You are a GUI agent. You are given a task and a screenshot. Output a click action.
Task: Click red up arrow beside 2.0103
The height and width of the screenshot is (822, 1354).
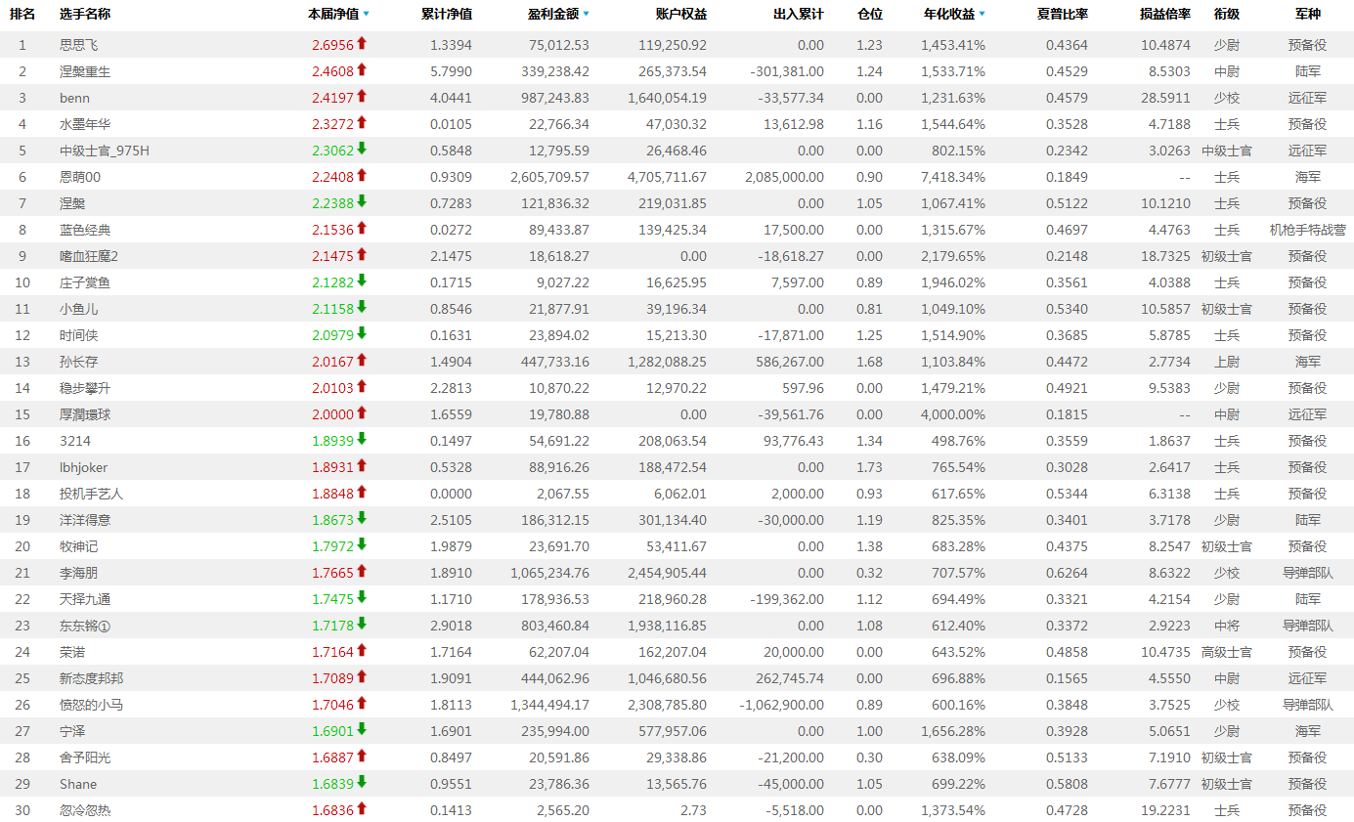[x=362, y=386]
